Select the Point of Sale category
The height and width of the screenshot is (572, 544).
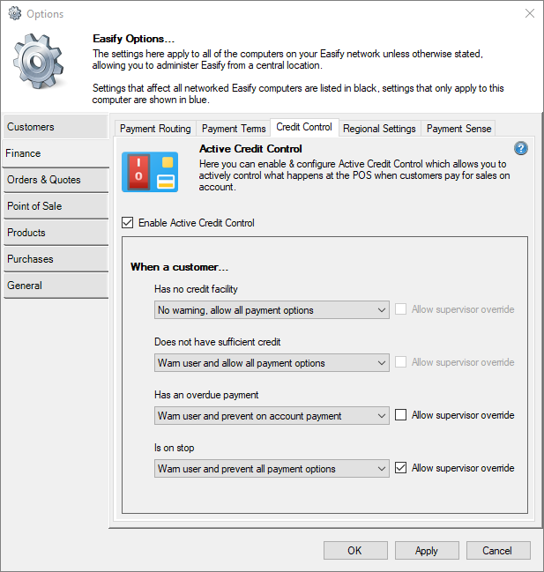pyautogui.click(x=55, y=206)
